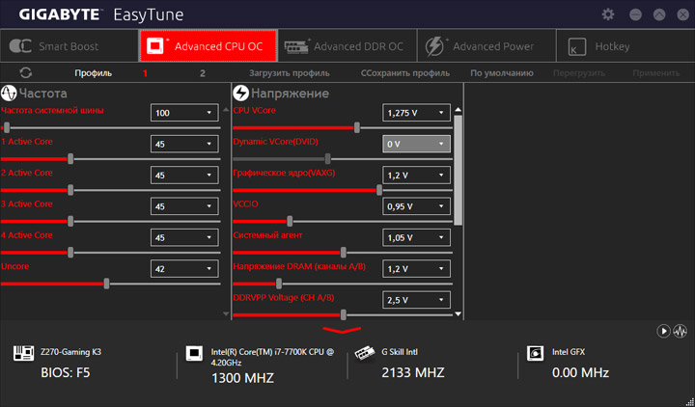Open the 2 Active Core dropdown
Screen dimensions: 695x407
184,175
